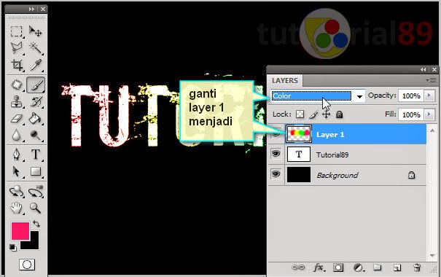Open the Add layer style fx menu
This screenshot has height=277, width=441.
[x=319, y=268]
